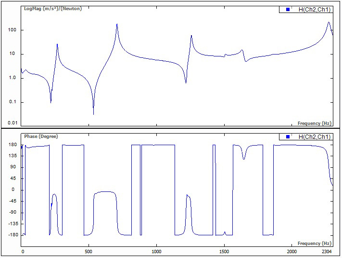Click the 1000 tick label on the frequency axis

pos(156,252)
